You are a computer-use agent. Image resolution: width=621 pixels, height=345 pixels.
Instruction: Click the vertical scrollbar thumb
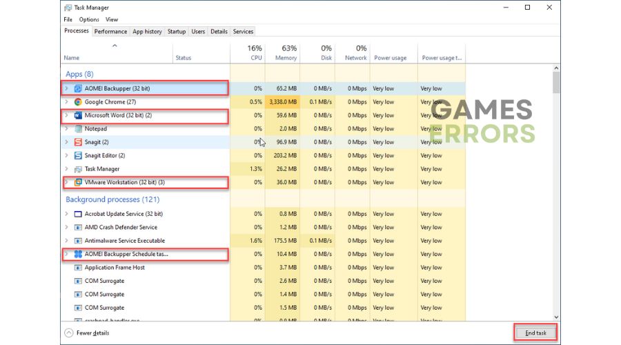[x=556, y=82]
